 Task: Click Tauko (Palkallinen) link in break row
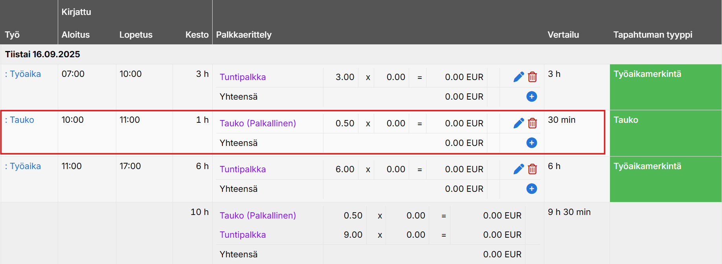257,124
